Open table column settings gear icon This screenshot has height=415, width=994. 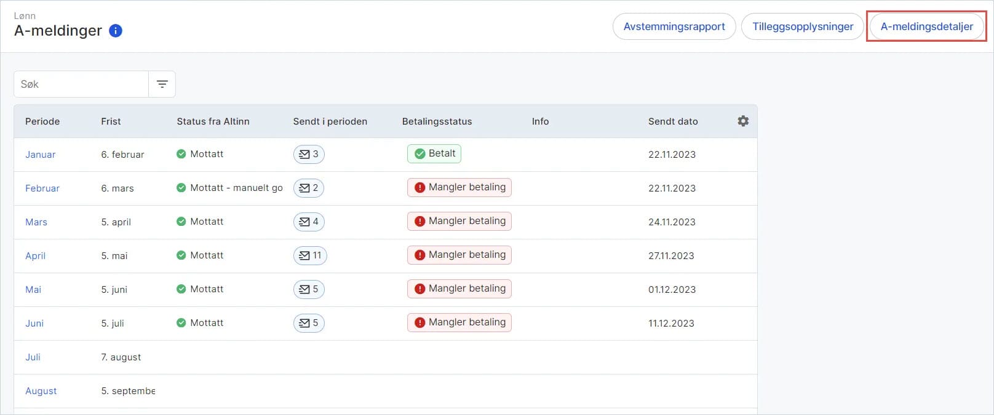(743, 121)
